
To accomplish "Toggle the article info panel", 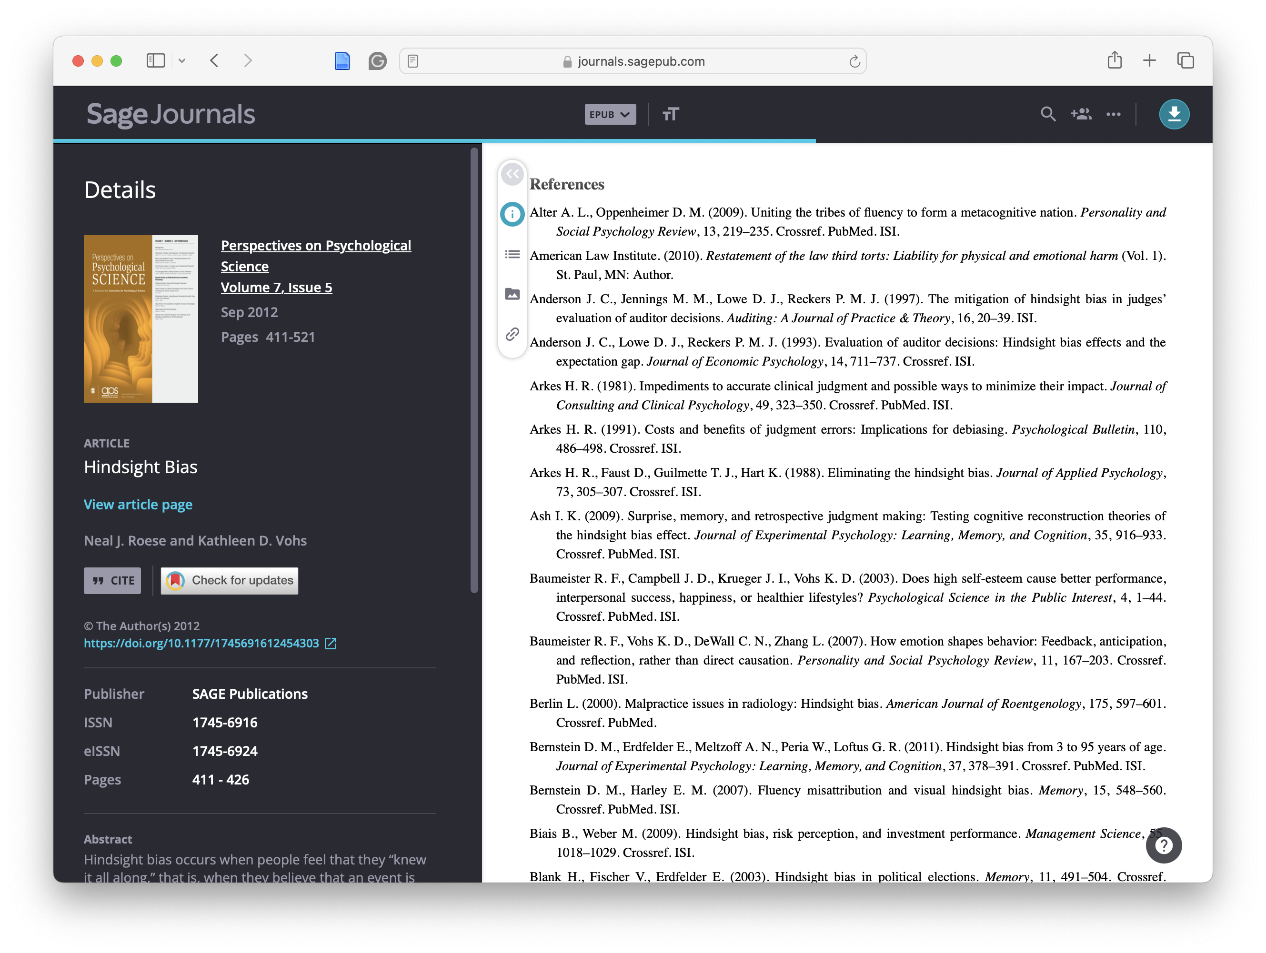I will pos(512,215).
